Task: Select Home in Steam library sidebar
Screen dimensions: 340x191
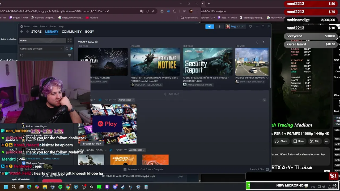Action: (42, 41)
